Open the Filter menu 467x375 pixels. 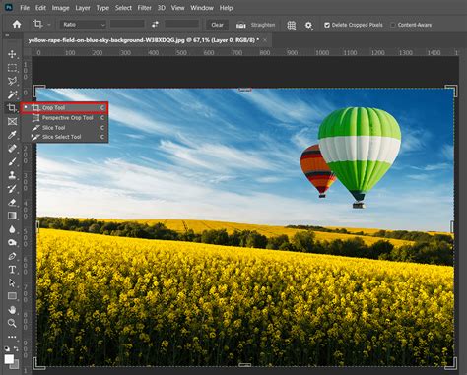click(144, 8)
